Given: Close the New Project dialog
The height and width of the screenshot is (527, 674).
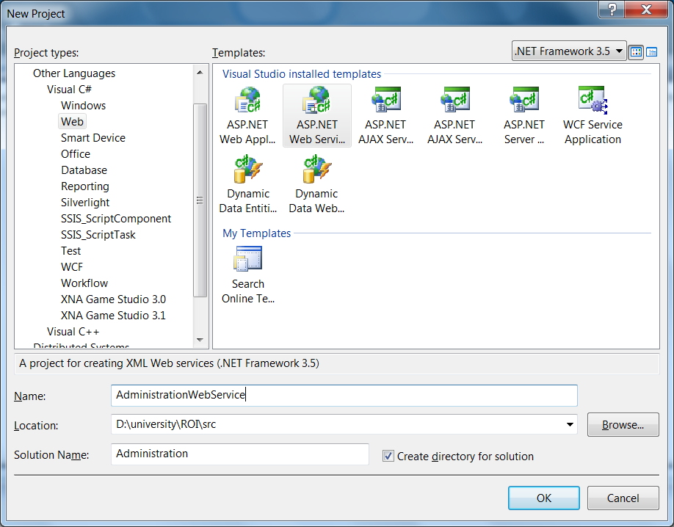Looking at the screenshot, I should tap(647, 9).
